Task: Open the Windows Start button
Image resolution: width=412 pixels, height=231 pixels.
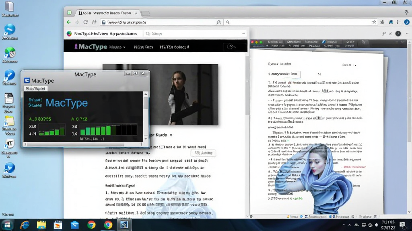Action: (7, 225)
